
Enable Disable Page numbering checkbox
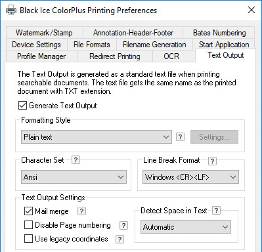point(28,225)
